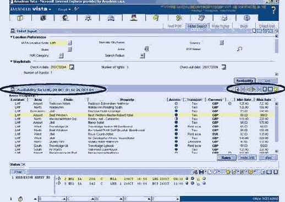Viewport: 285px width, 202px height.
Task: Open the help question mark icon
Action: tap(273, 10)
